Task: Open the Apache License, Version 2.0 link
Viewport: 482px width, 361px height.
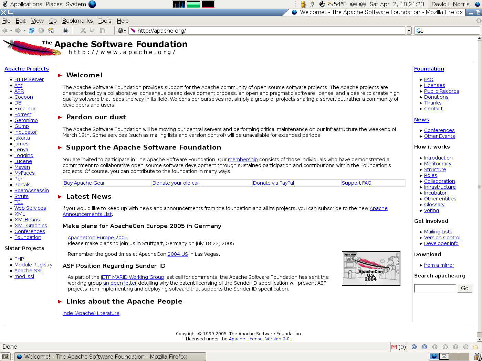Action: (259, 339)
